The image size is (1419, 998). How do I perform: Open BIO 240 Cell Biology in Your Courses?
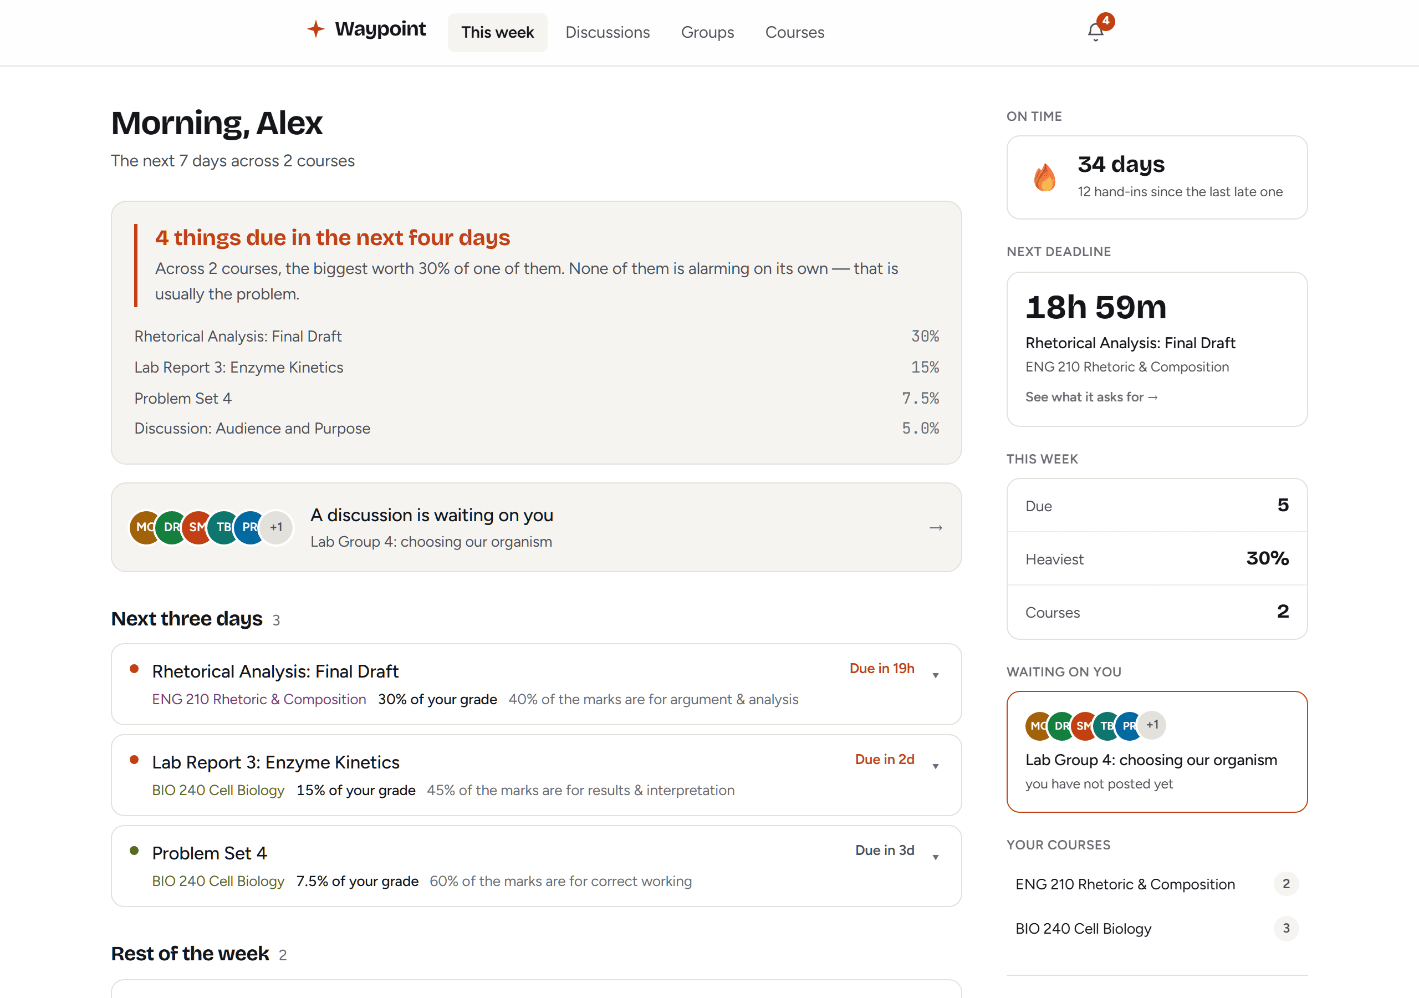click(1156, 928)
